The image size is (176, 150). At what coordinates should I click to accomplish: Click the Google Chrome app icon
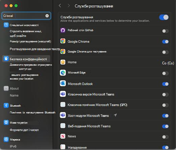pyautogui.click(x=63, y=41)
